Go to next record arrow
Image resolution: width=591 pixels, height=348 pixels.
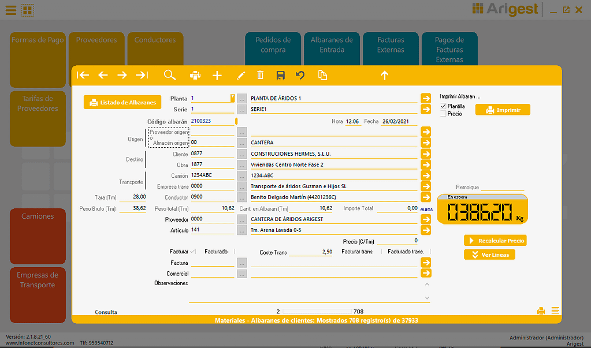tap(122, 76)
